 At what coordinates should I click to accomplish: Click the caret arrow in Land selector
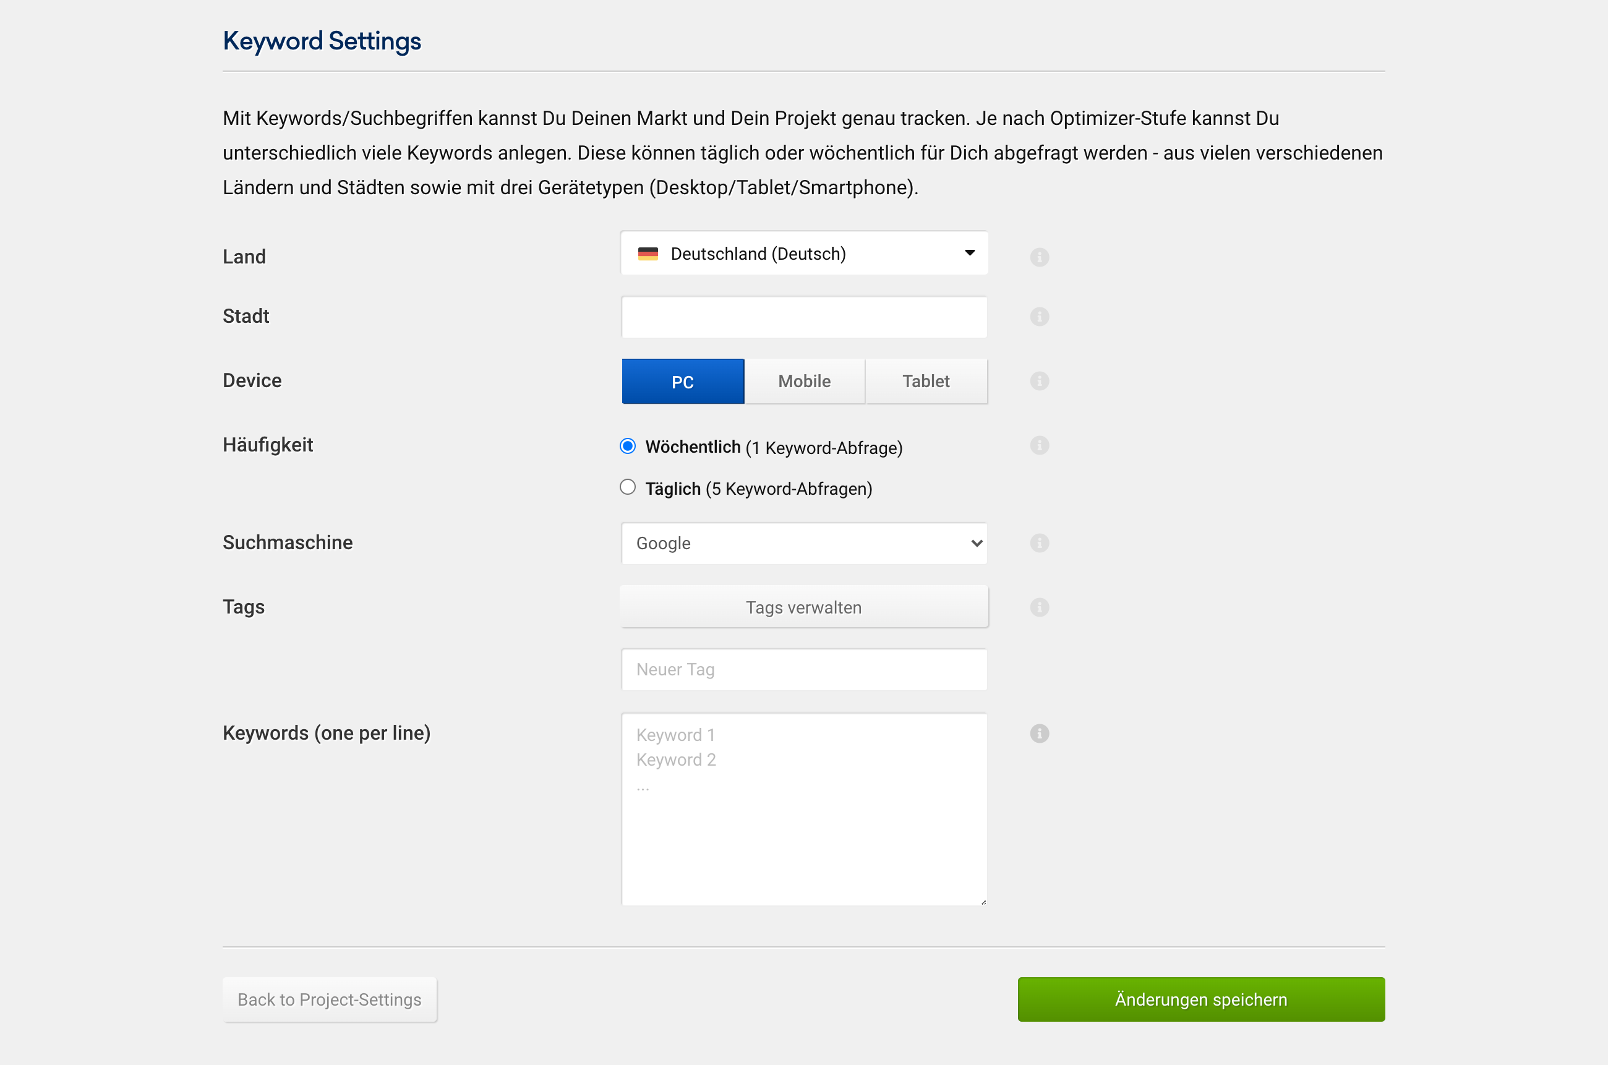[x=970, y=253]
